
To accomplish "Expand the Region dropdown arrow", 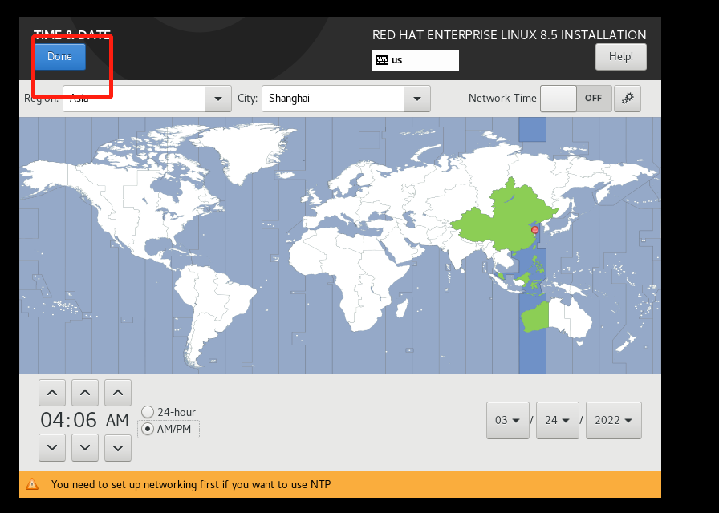I will coord(218,99).
